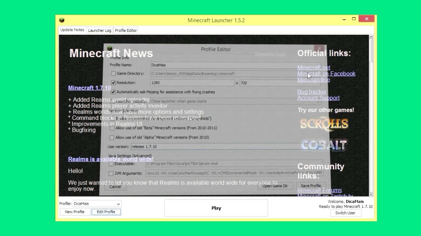Viewport: 421px width, 236px height.
Task: Click the news panel scrollbar down arrow
Action: click(371, 194)
